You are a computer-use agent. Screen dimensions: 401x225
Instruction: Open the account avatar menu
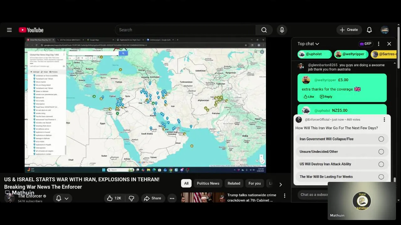click(x=385, y=30)
